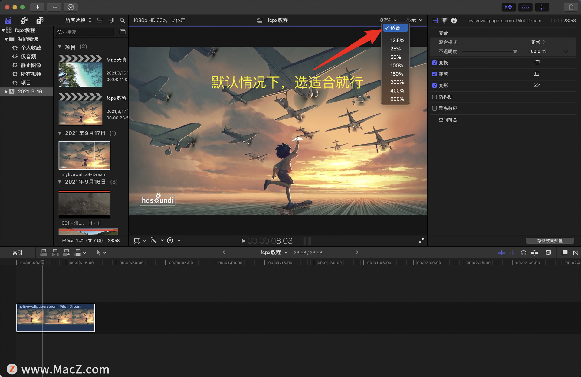The height and width of the screenshot is (377, 581).
Task: Click the share export icon
Action: click(x=571, y=7)
